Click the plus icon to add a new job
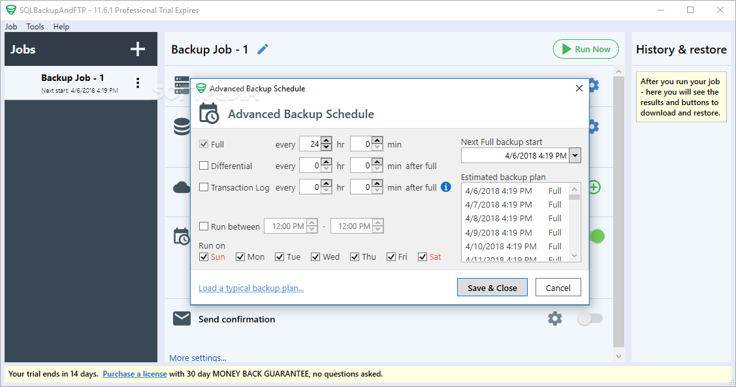Image resolution: width=736 pixels, height=387 pixels. tap(137, 49)
